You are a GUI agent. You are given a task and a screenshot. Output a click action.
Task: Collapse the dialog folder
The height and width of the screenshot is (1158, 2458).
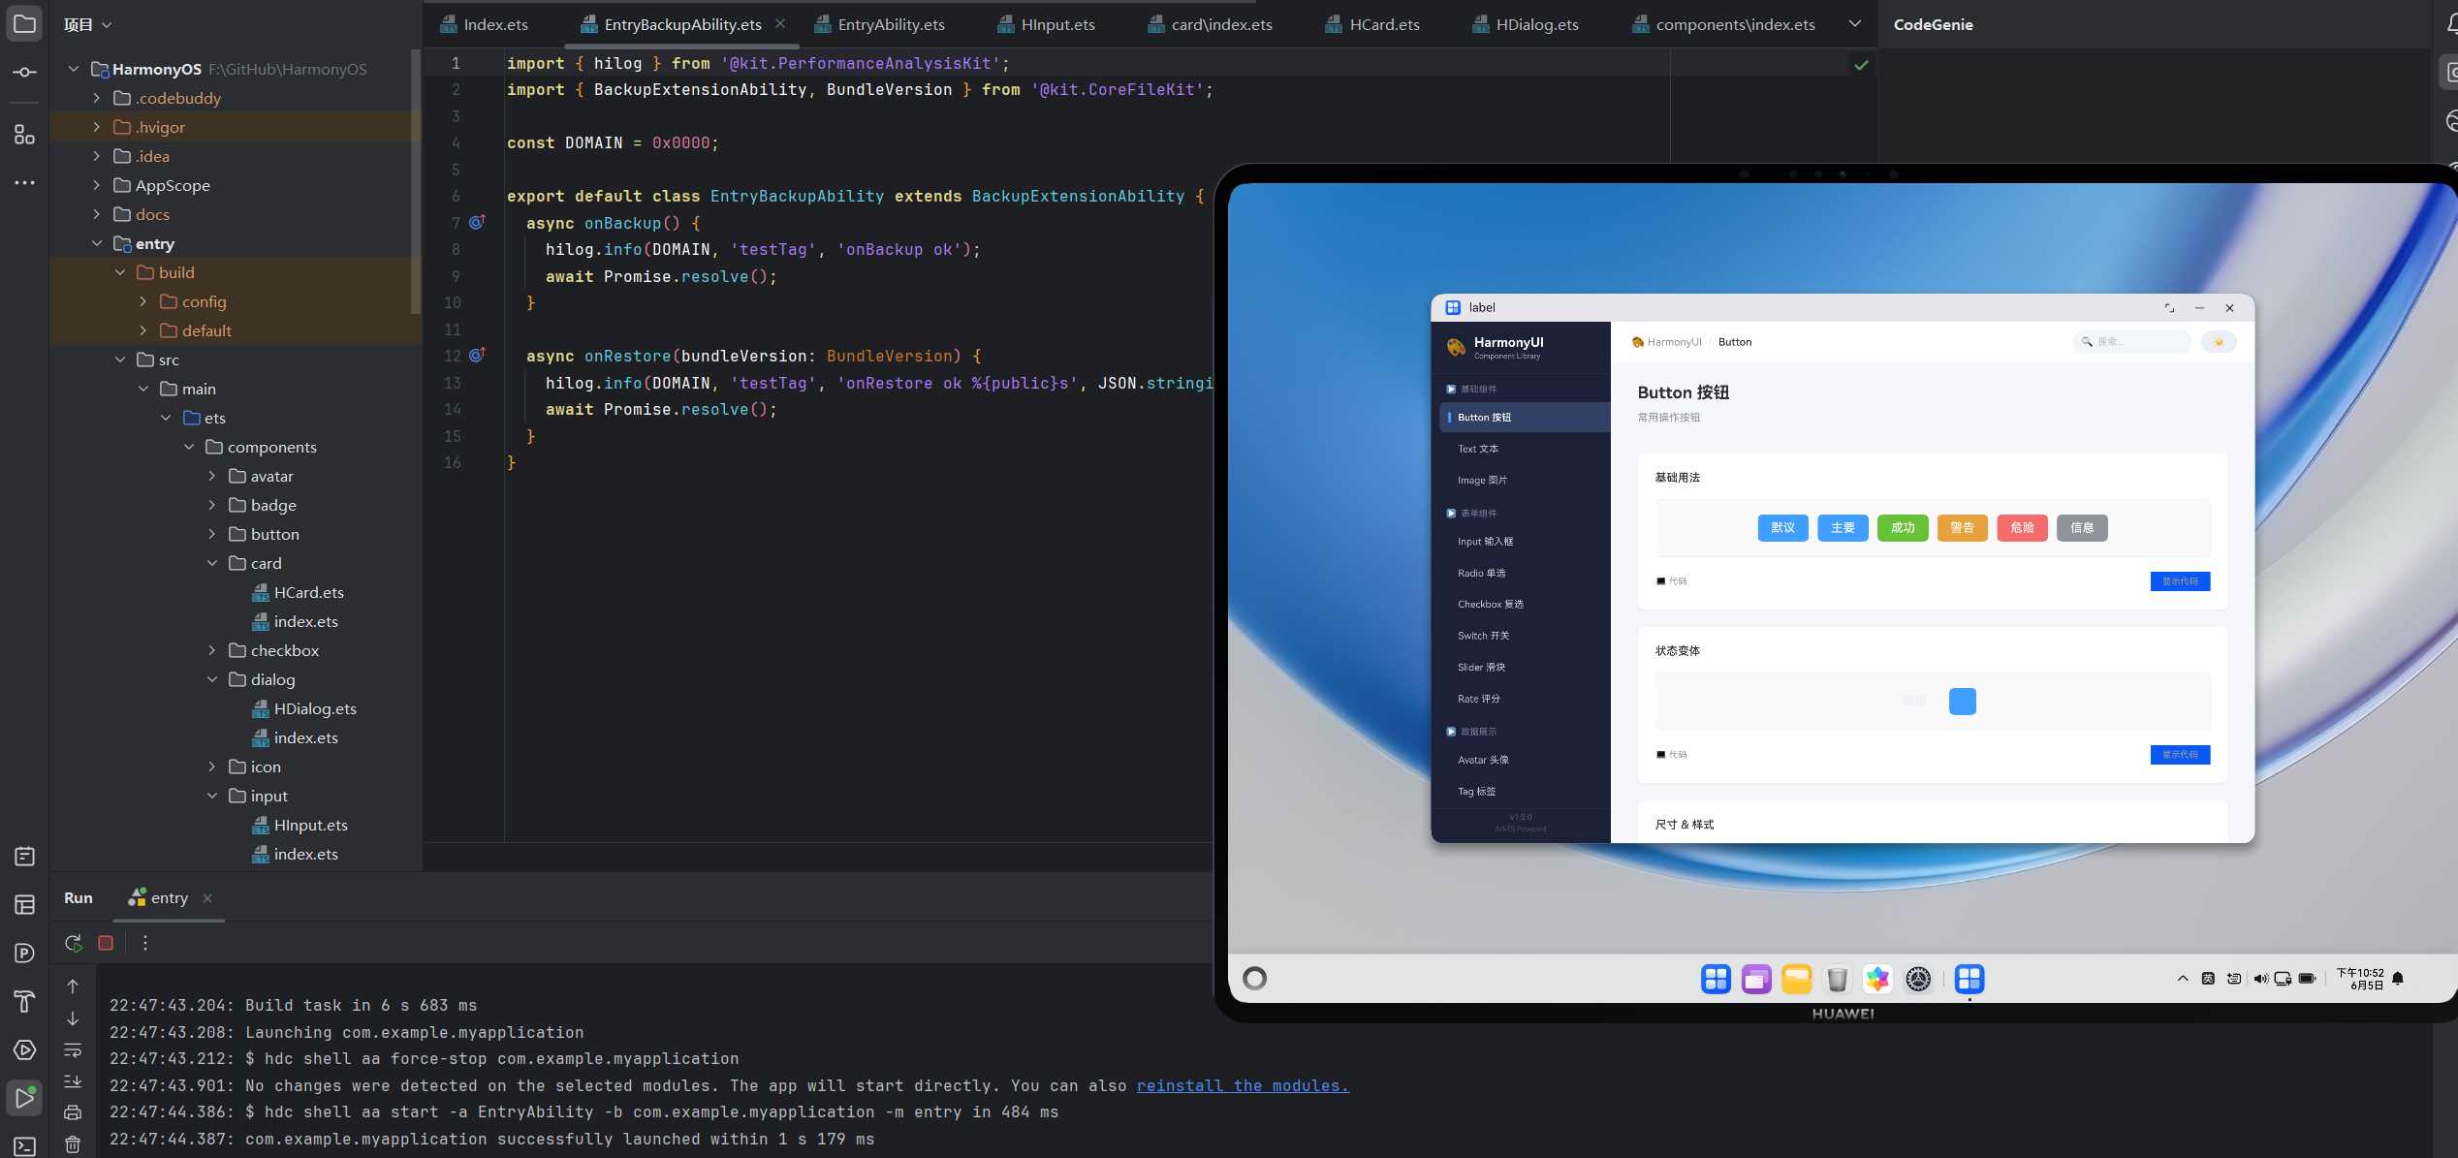click(x=212, y=679)
